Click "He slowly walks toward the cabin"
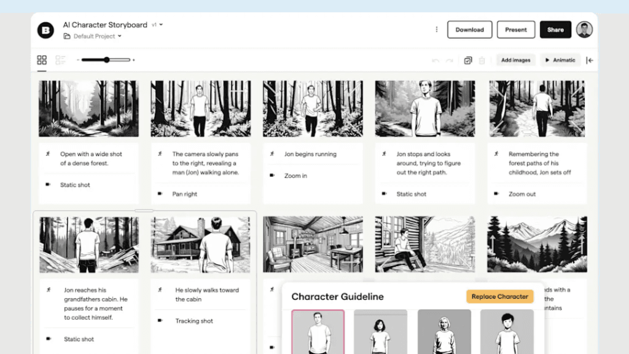This screenshot has height=354, width=629. click(207, 294)
